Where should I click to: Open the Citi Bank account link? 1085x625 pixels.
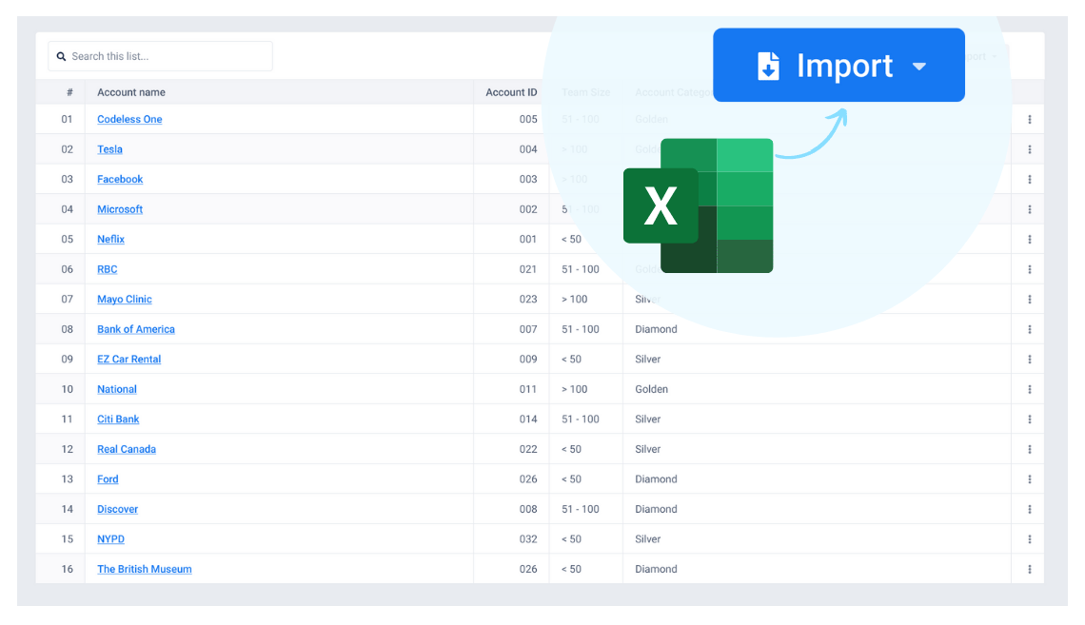[118, 419]
